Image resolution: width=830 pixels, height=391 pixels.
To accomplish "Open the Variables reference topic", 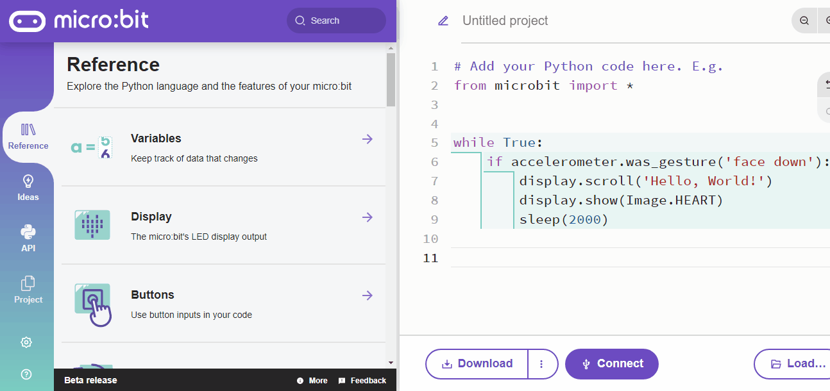I will (224, 147).
